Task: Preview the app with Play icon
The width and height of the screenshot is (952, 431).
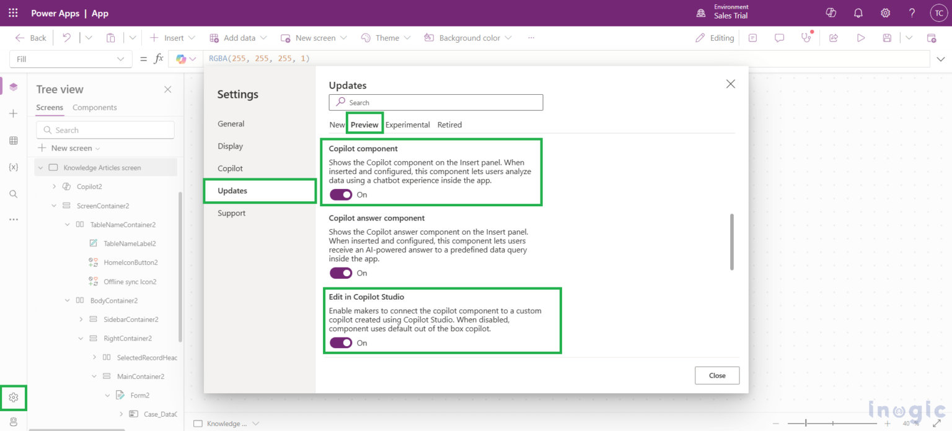Action: click(x=860, y=38)
